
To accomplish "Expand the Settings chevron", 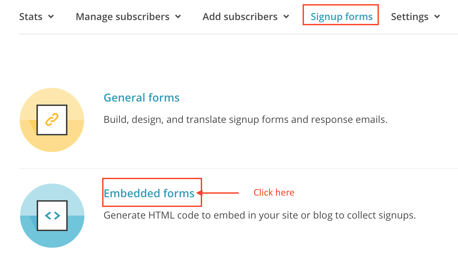I will [x=437, y=16].
